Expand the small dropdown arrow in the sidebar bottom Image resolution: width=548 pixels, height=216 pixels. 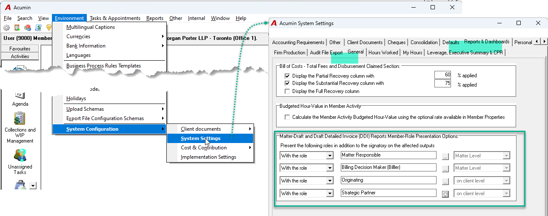point(33,185)
